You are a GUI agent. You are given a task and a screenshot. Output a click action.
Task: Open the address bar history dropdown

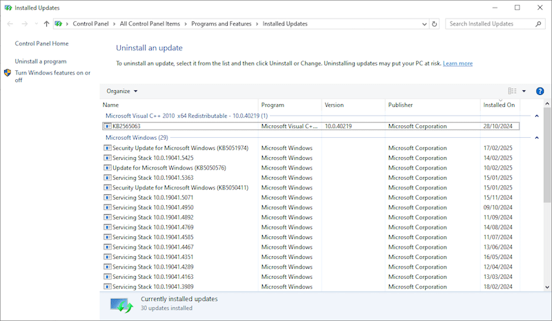pos(424,24)
